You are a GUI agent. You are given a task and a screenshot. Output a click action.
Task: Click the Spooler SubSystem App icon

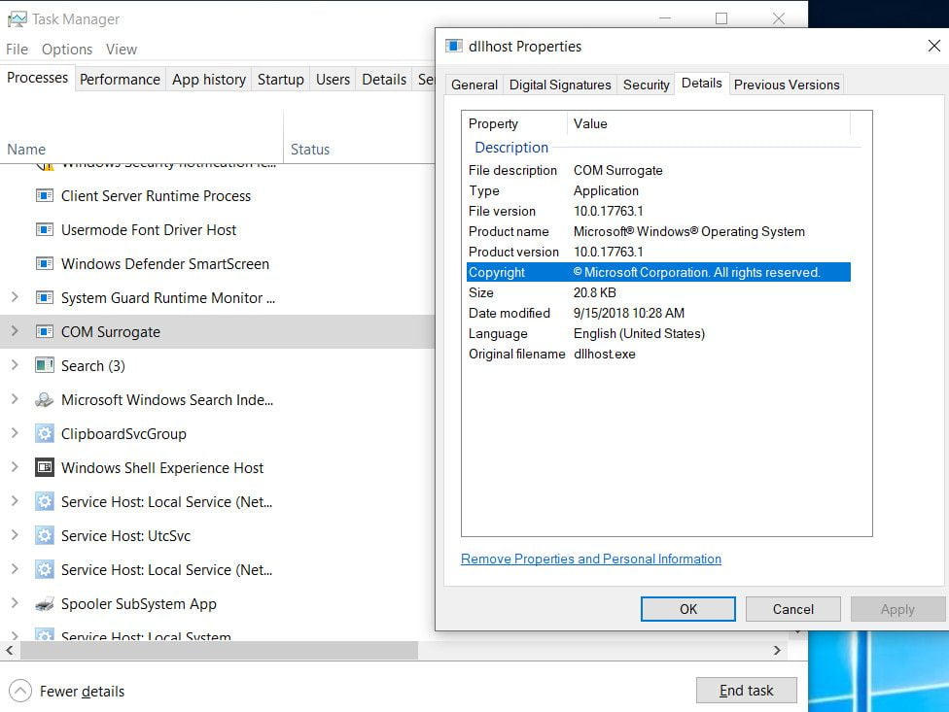pos(44,603)
